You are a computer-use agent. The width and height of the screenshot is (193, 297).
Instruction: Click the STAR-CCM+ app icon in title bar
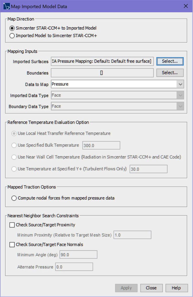coord(7,6)
